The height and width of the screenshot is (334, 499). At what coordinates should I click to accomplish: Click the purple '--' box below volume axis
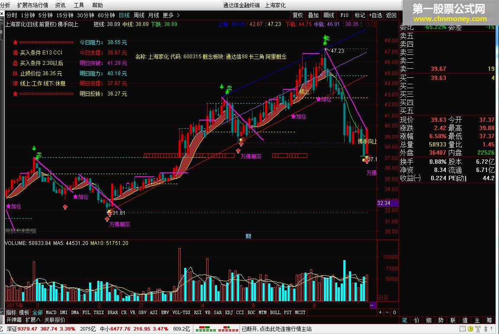372,305
